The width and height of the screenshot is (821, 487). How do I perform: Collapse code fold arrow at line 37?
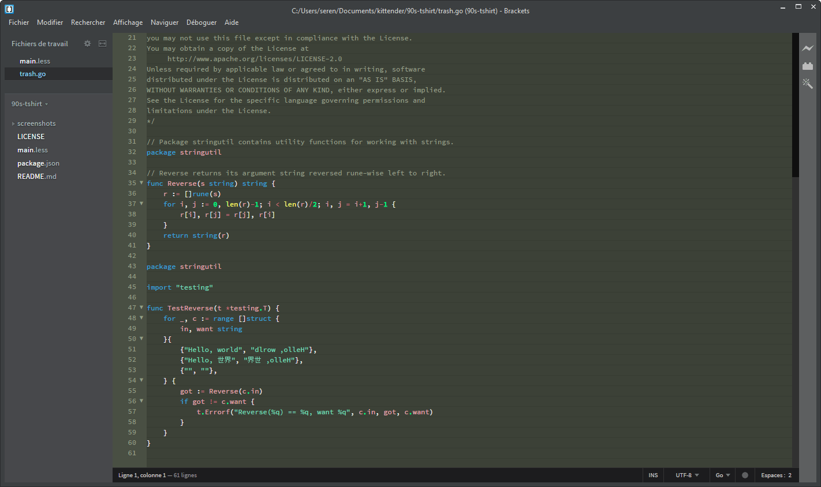[x=141, y=204]
